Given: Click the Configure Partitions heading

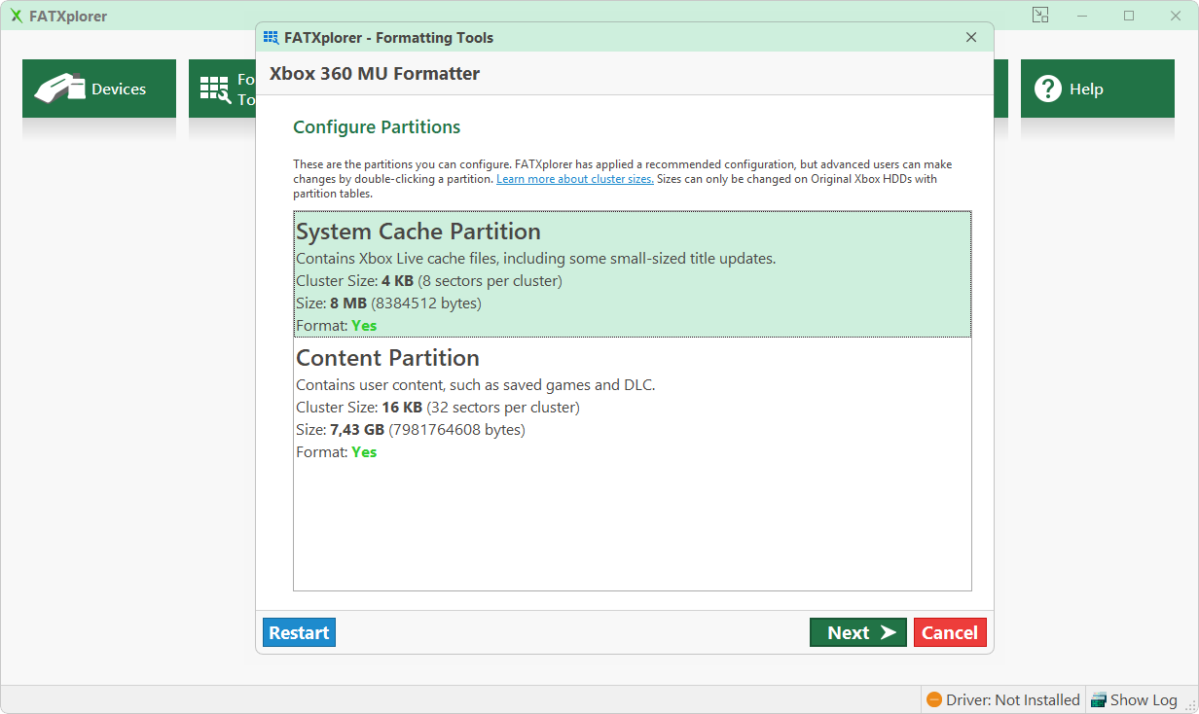Looking at the screenshot, I should pyautogui.click(x=377, y=127).
